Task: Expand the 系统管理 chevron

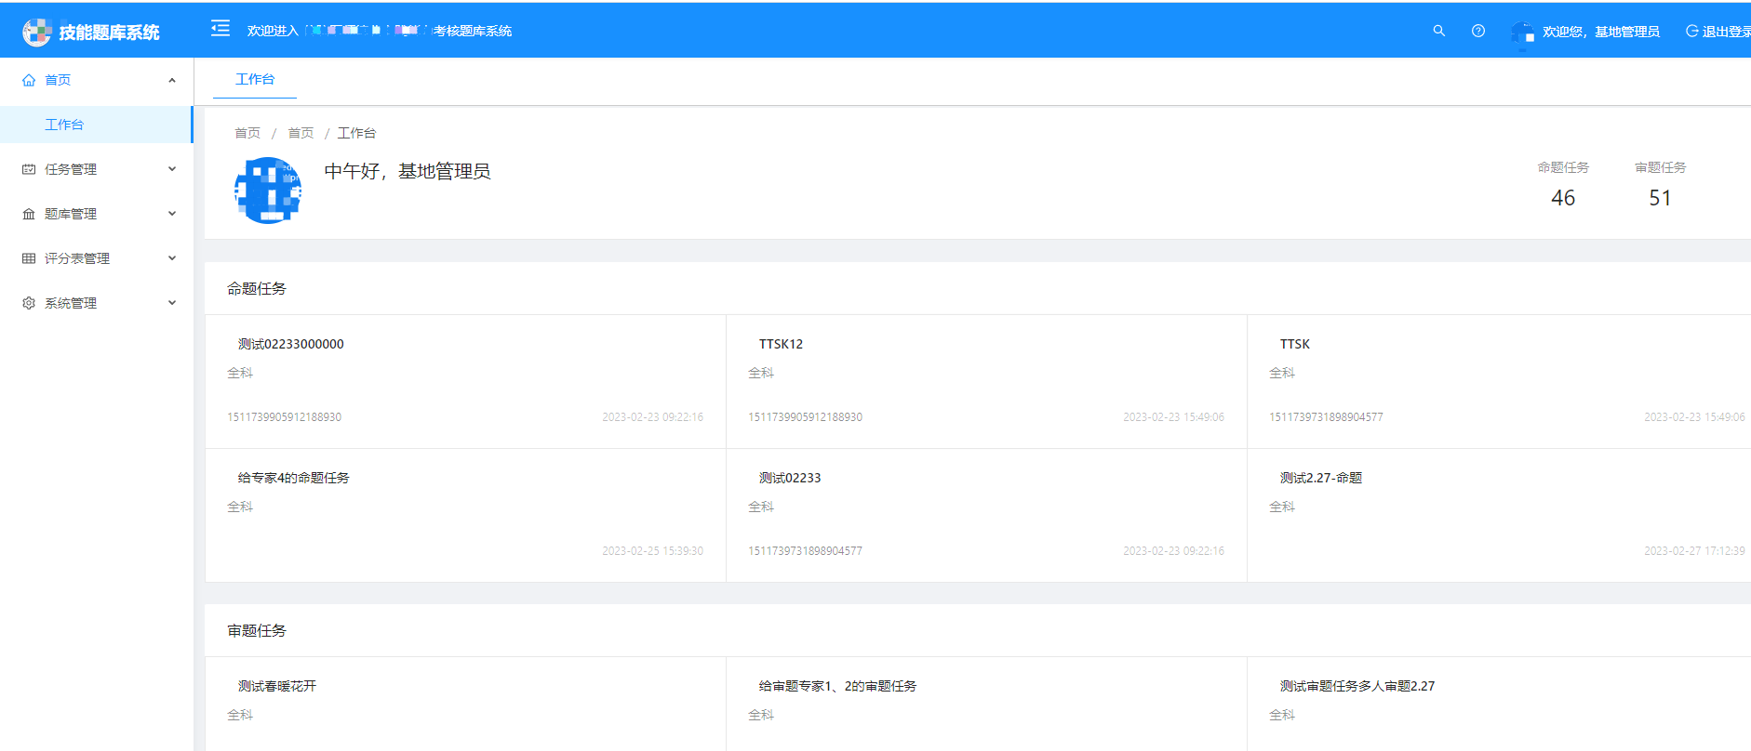Action: pyautogui.click(x=172, y=303)
